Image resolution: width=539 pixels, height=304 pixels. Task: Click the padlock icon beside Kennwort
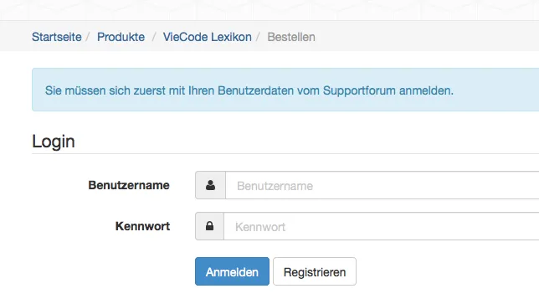tap(210, 226)
